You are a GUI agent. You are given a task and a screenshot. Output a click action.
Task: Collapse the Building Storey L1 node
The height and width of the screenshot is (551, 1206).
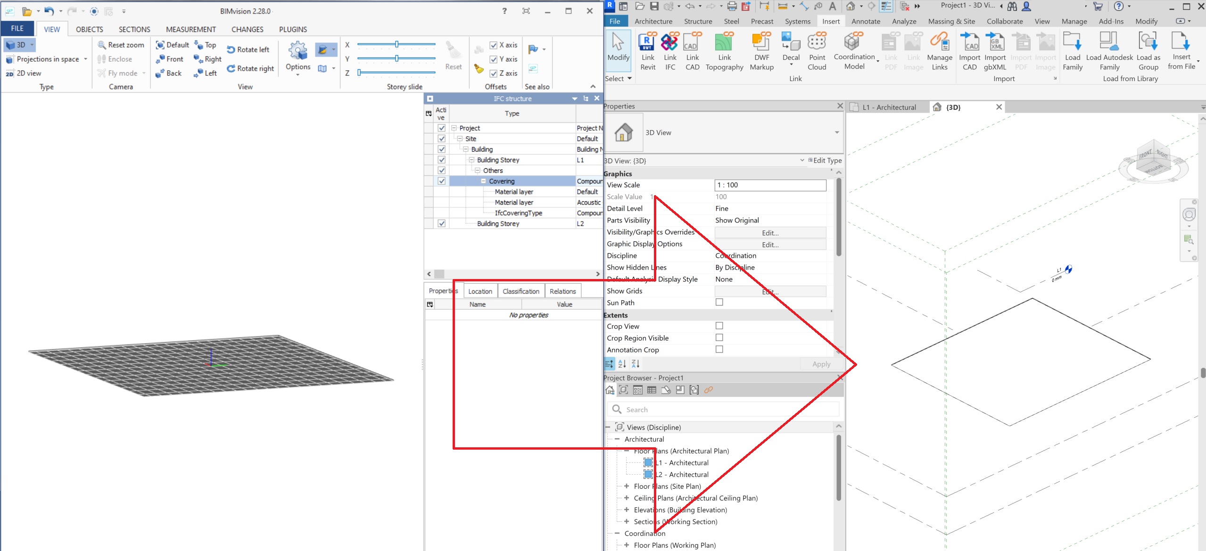coord(471,160)
